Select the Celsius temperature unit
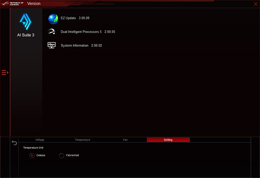Viewport: 260px width, 178px height. tap(32, 156)
